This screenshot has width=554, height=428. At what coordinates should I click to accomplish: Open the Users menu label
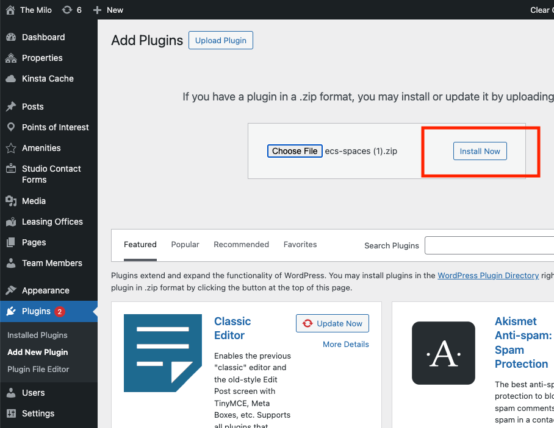(x=33, y=393)
